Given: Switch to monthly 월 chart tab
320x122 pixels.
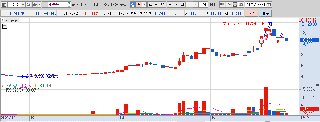Looking at the screenshot, I should pyautogui.click(x=157, y=5).
